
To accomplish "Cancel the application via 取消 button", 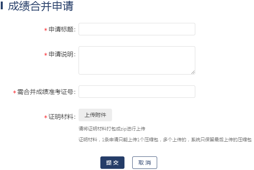I will (145, 163).
